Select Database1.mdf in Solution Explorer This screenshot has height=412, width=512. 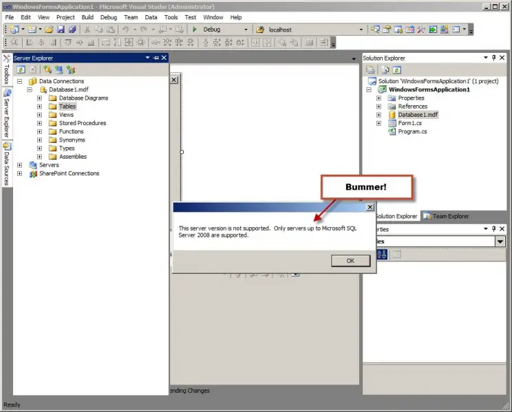418,115
